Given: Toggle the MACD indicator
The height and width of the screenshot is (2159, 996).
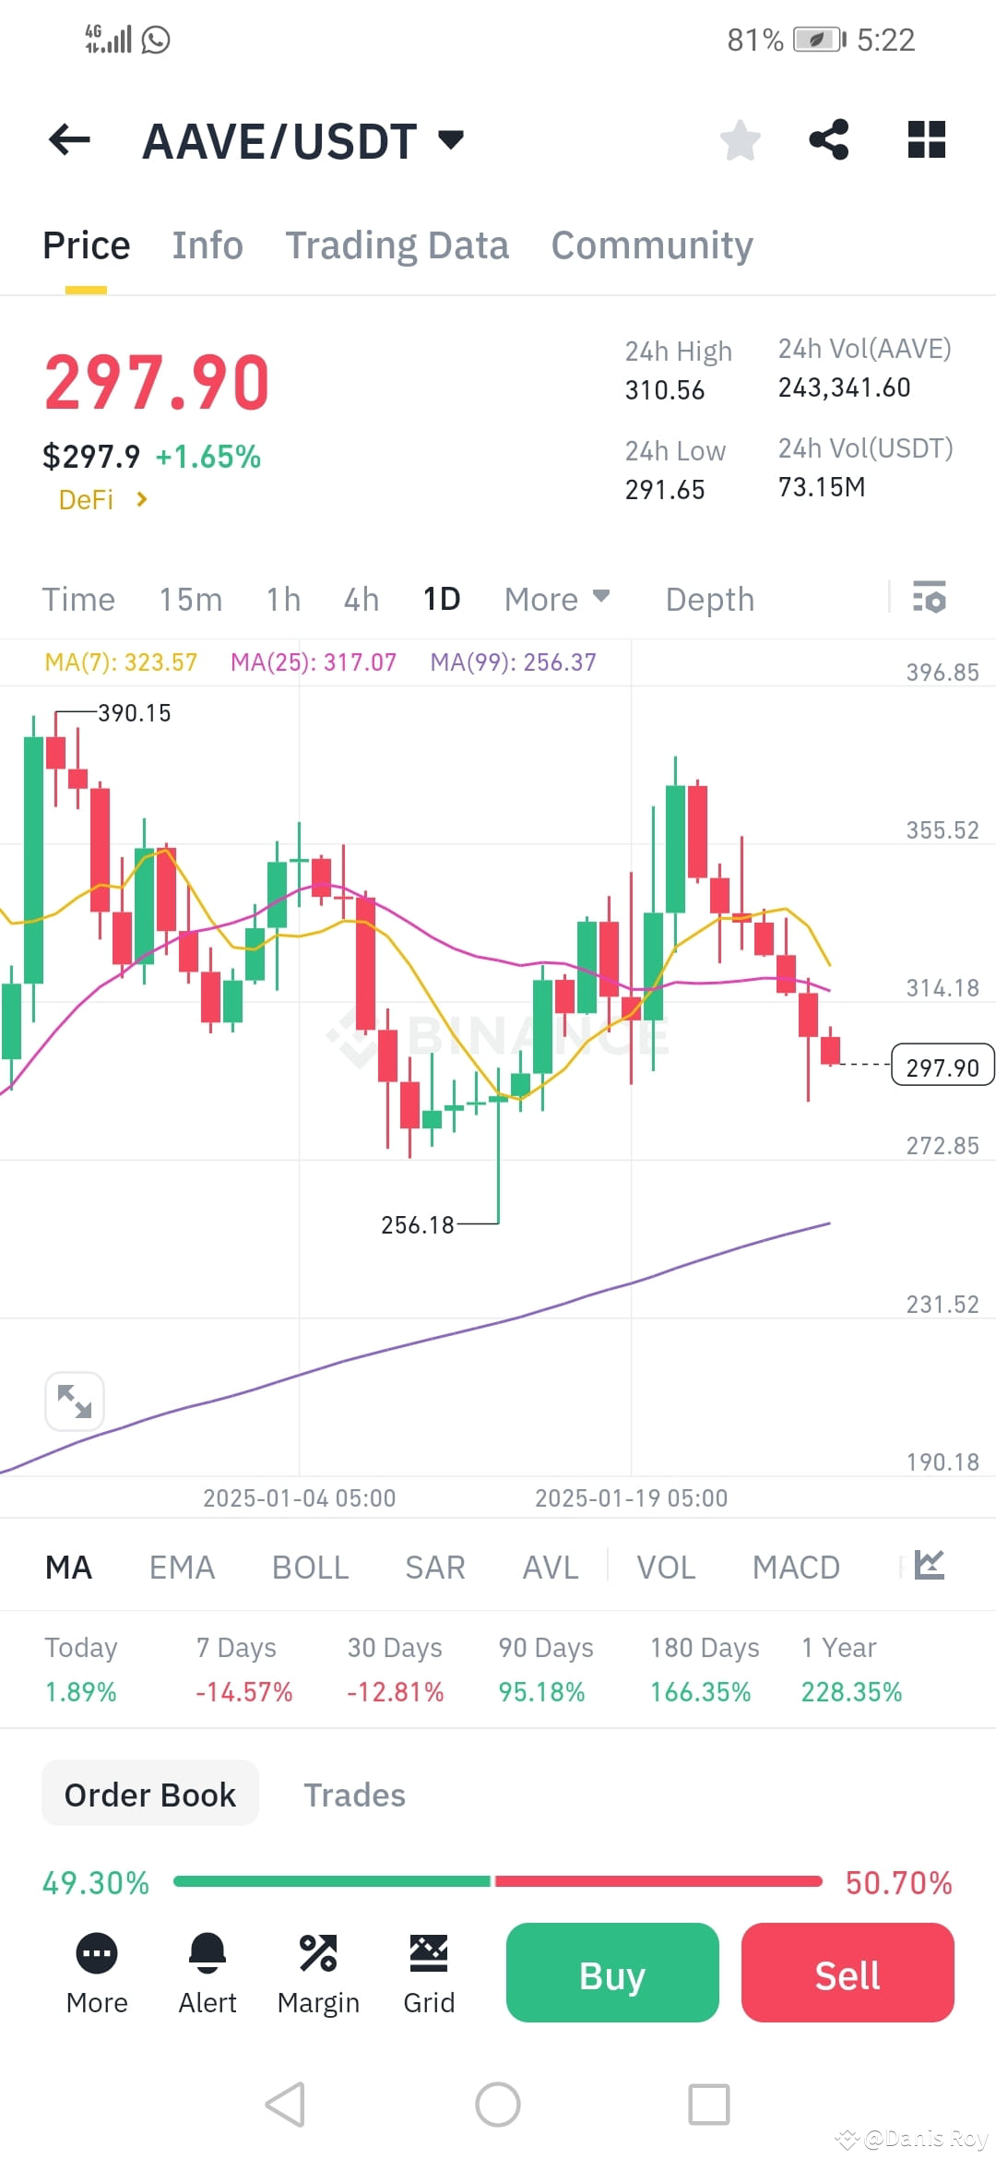Looking at the screenshot, I should coord(796,1566).
